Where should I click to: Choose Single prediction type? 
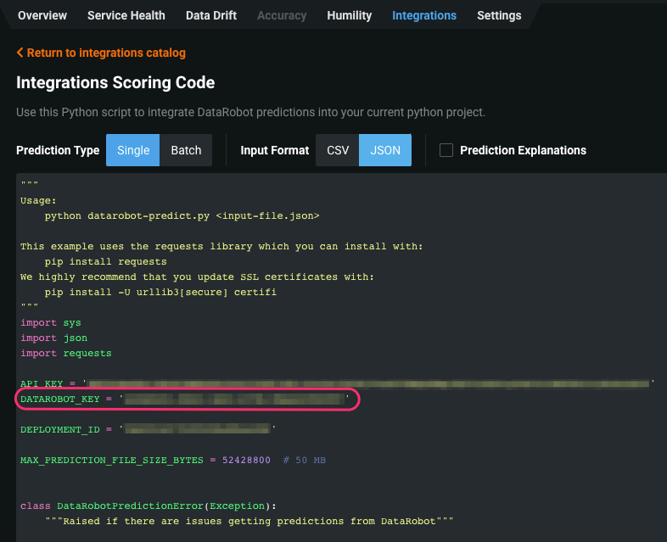pos(133,150)
